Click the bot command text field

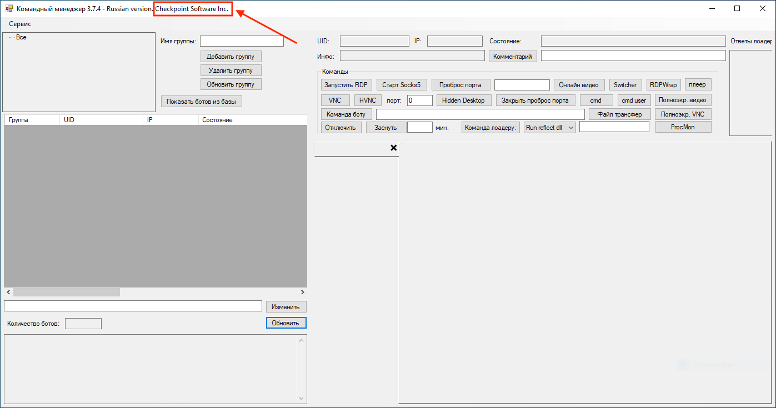pyautogui.click(x=480, y=114)
